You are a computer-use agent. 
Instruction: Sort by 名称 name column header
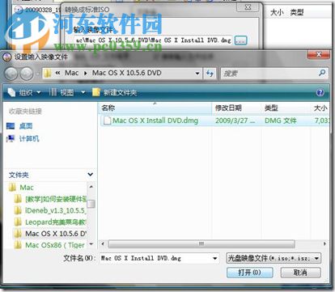pyautogui.click(x=155, y=108)
